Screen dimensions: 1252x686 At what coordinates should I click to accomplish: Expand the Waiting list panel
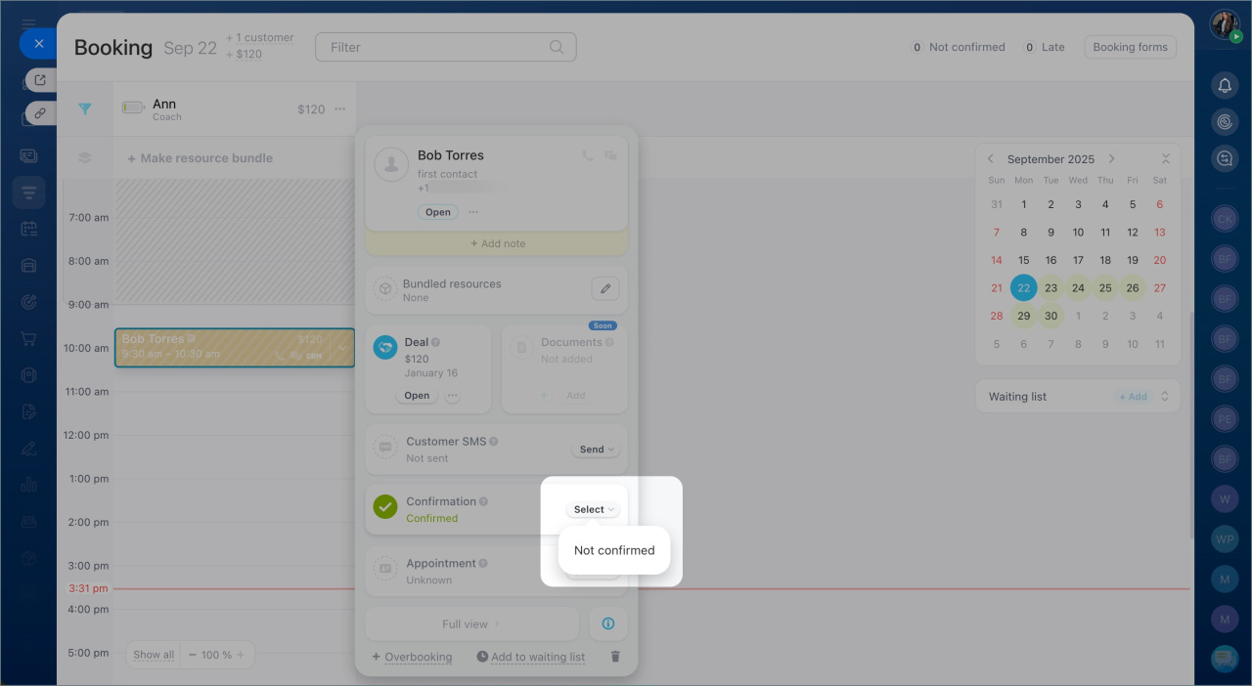click(x=1164, y=397)
